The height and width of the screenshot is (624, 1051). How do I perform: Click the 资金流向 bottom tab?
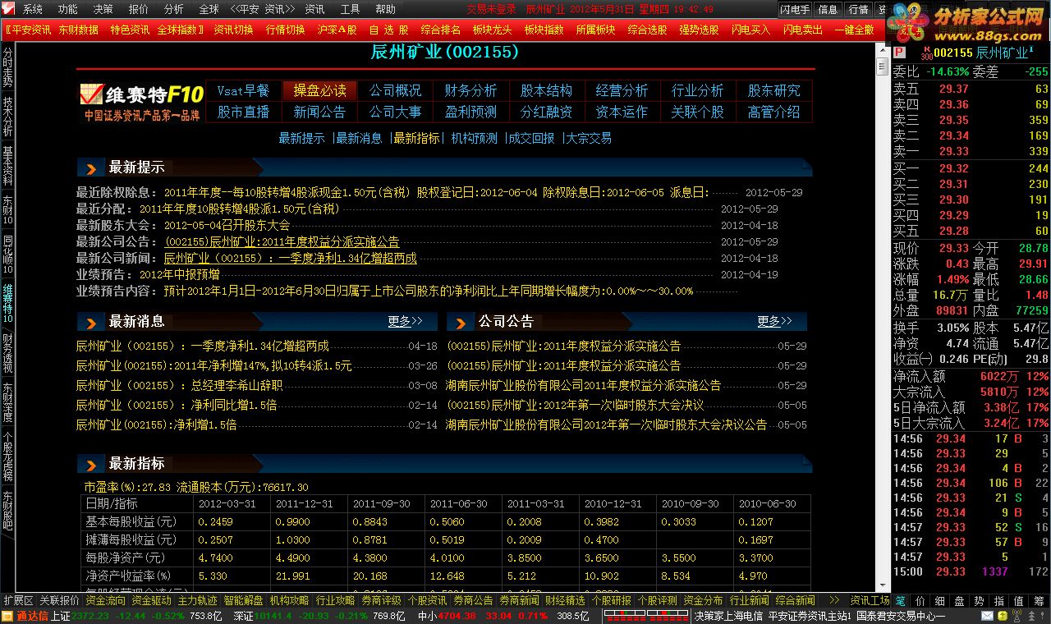[105, 601]
